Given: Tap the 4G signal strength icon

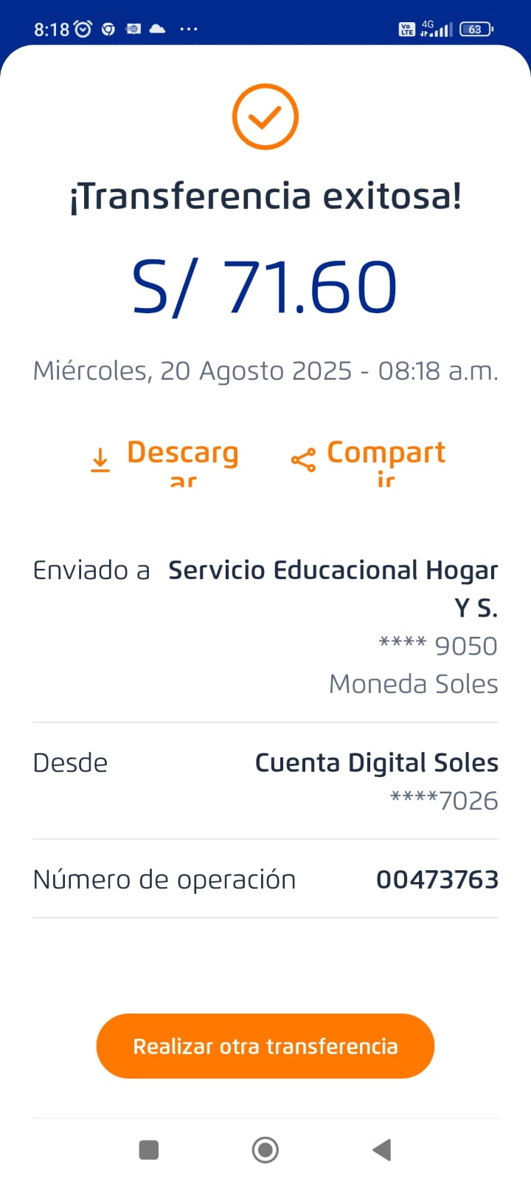Looking at the screenshot, I should pyautogui.click(x=436, y=29).
